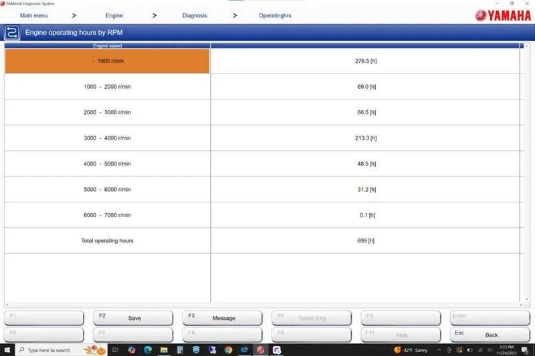
Task: Click the back-arrow icon beside the page title
Action: point(12,32)
